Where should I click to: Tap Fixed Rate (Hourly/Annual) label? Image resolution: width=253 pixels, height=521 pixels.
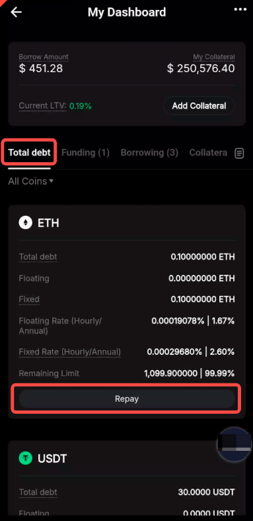70,352
